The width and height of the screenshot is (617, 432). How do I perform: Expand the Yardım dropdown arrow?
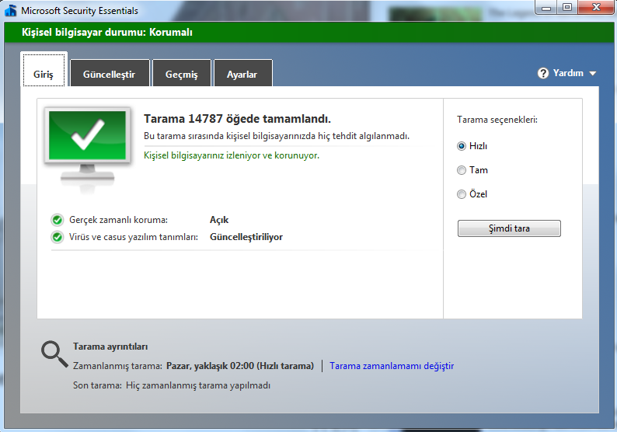click(593, 74)
